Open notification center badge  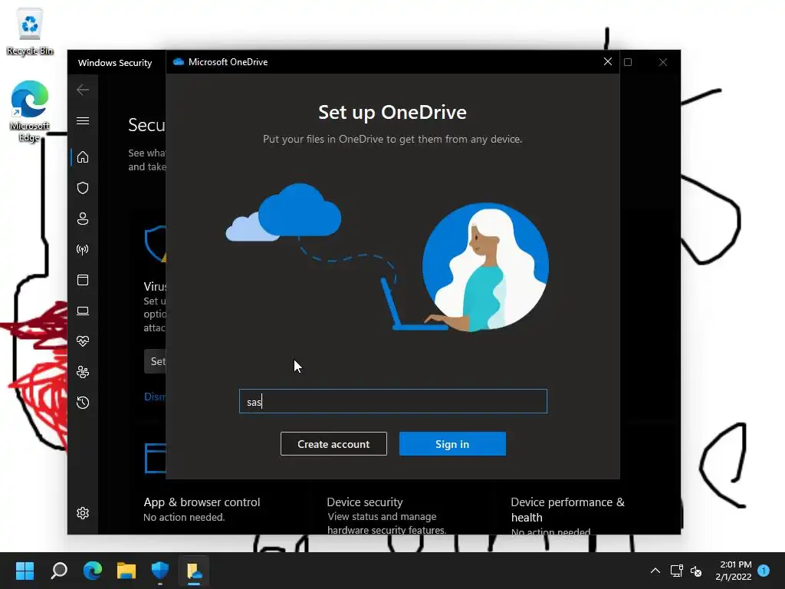coord(764,570)
